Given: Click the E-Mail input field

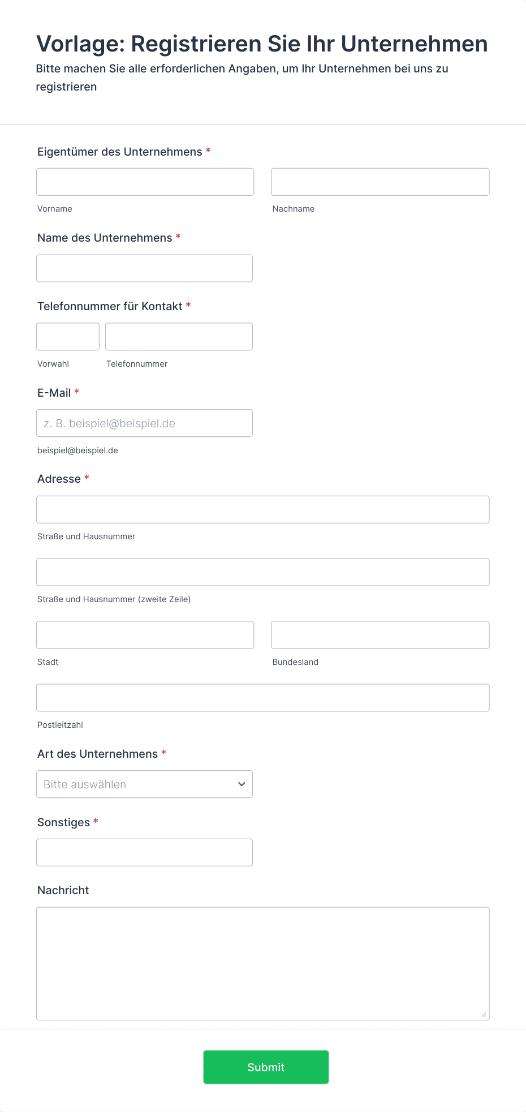Looking at the screenshot, I should (144, 423).
